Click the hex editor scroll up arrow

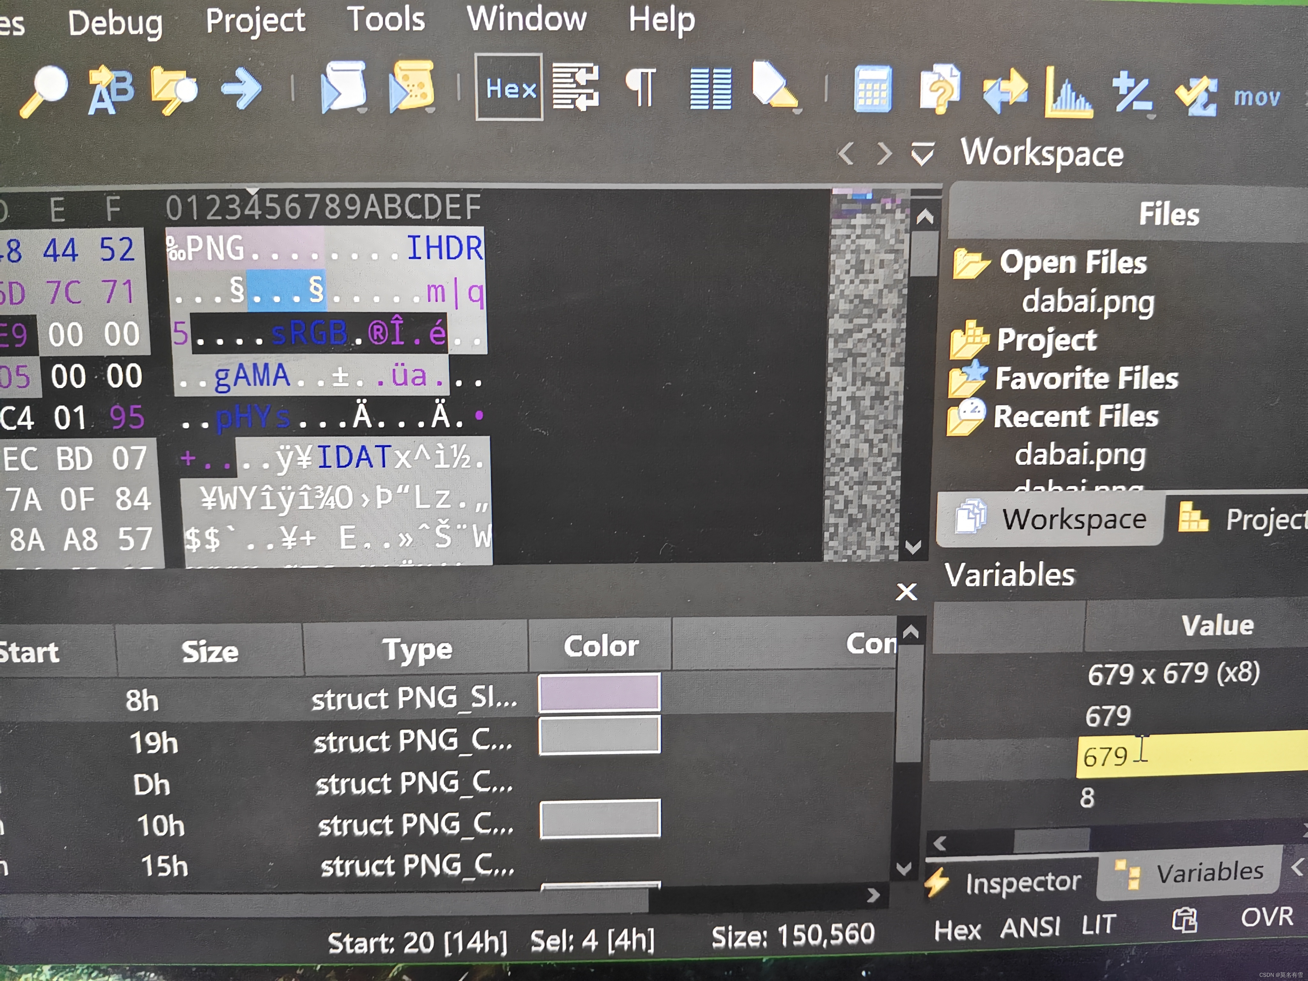925,217
